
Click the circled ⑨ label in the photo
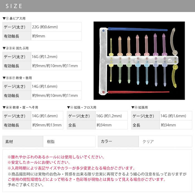click(x=175, y=62)
